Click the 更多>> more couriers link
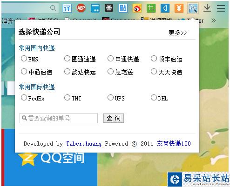The width and height of the screenshot is (230, 187). tap(178, 33)
